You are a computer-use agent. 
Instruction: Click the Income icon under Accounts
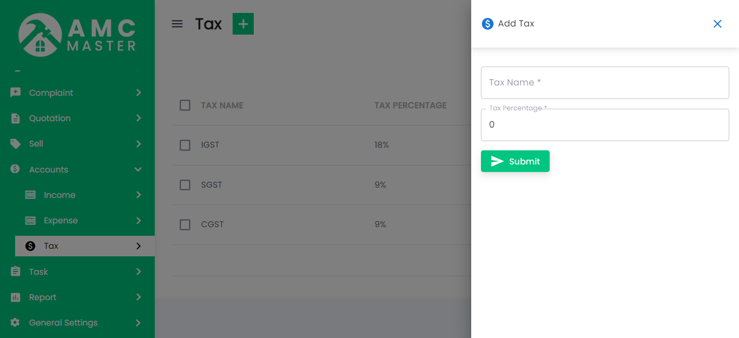point(31,195)
